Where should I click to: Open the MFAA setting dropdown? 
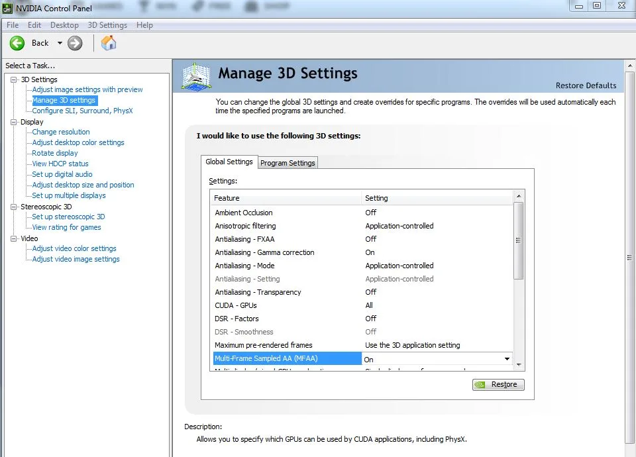pyautogui.click(x=507, y=359)
